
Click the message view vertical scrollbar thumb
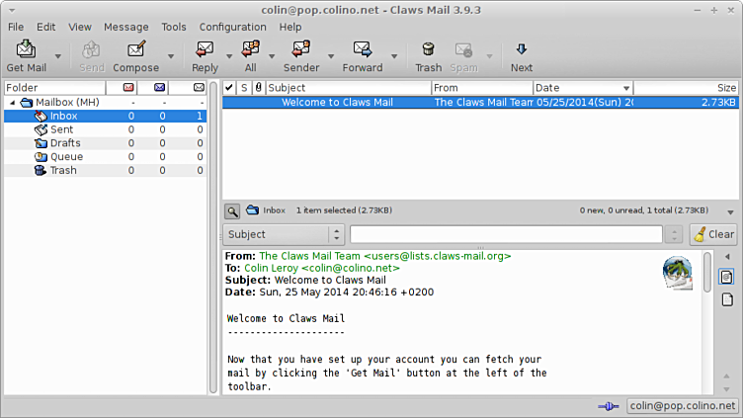tap(707, 272)
